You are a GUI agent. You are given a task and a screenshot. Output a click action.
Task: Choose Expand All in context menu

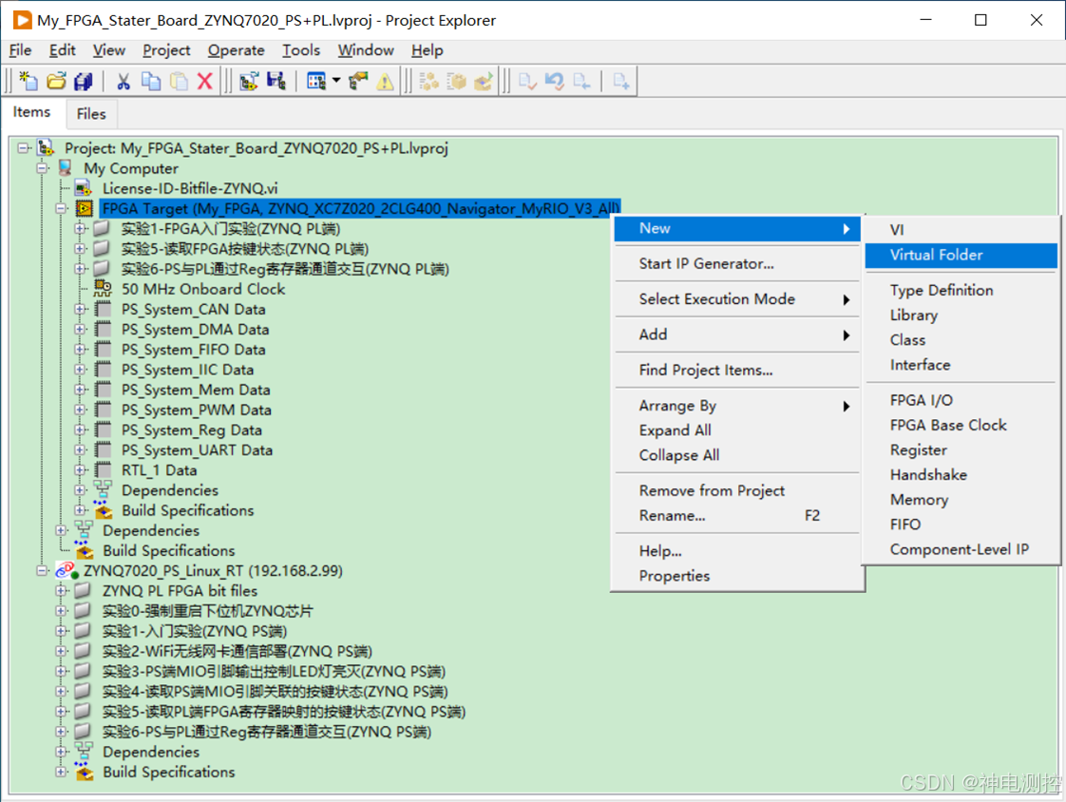[737, 430]
